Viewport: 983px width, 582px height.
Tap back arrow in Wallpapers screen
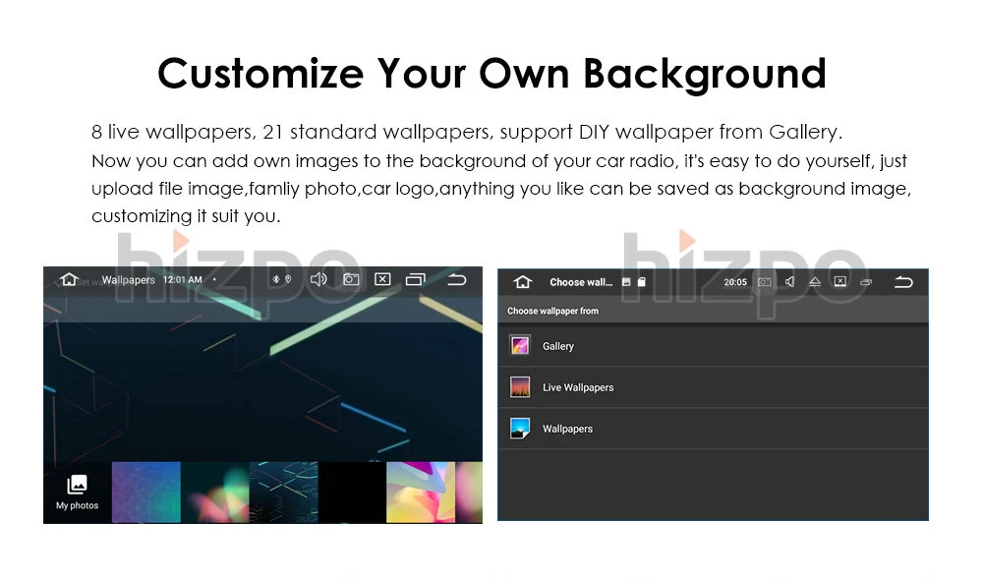click(457, 280)
